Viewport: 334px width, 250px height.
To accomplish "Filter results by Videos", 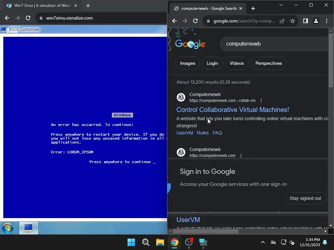I will point(237,63).
